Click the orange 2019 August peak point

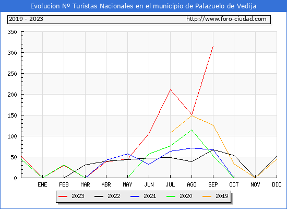coord(192,115)
